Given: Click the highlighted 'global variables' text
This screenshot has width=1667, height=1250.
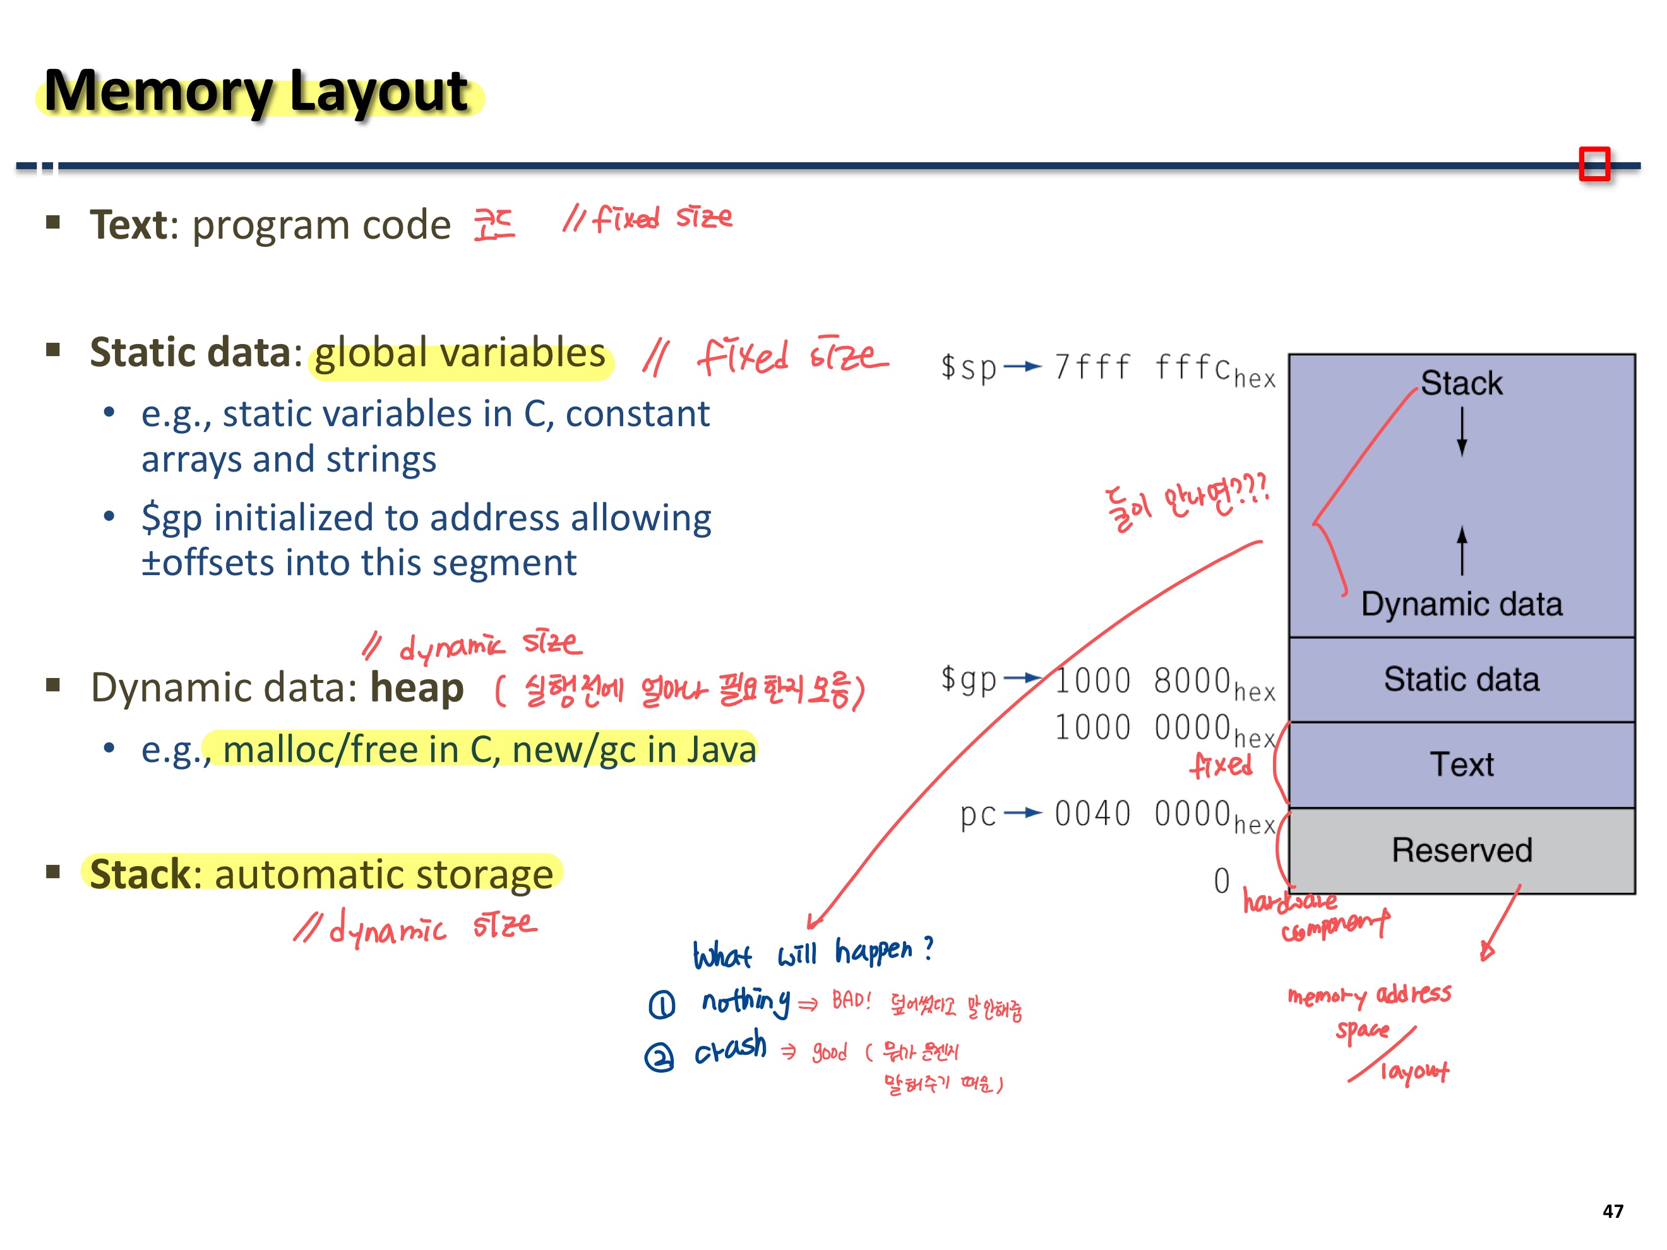Looking at the screenshot, I should tap(460, 354).
